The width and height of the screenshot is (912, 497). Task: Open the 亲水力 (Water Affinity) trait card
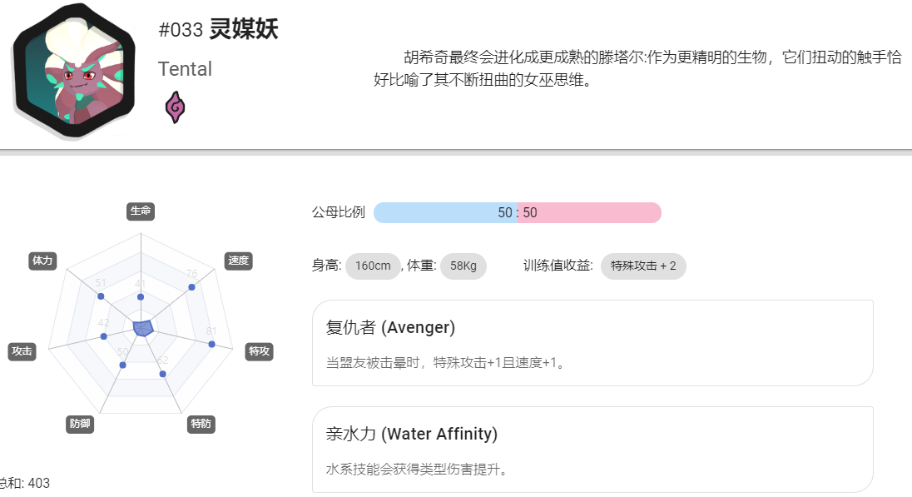[x=592, y=450]
